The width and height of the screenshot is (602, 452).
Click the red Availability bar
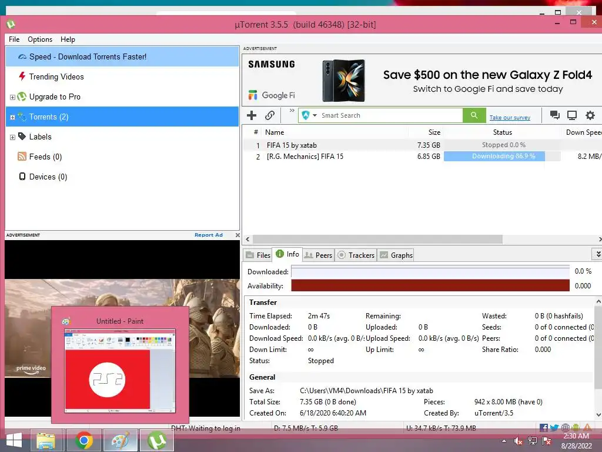430,285
